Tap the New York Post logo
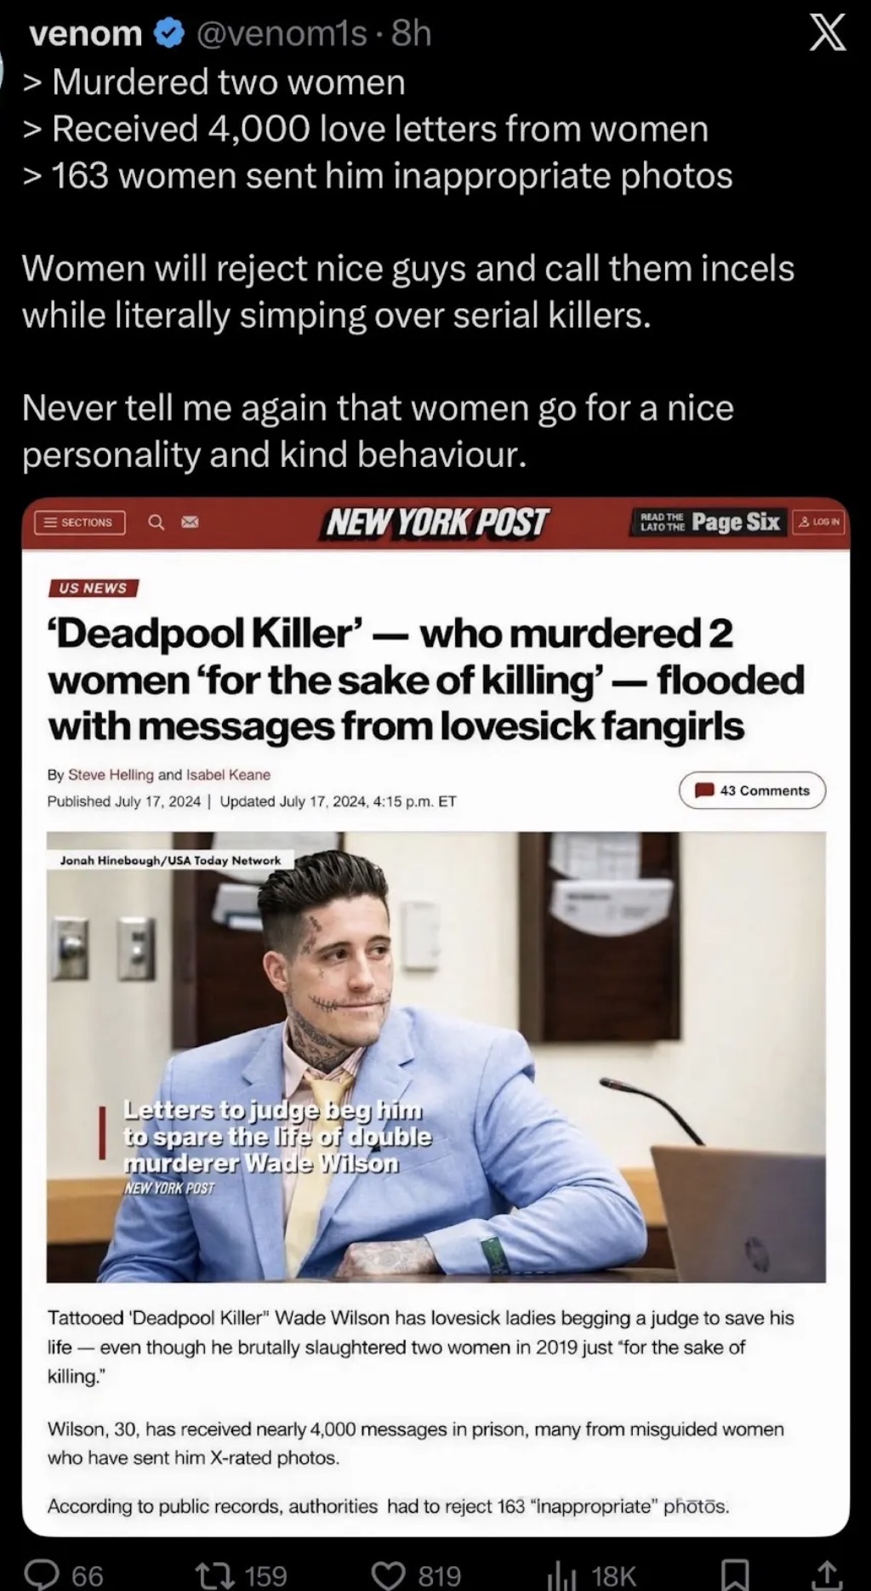This screenshot has height=1591, width=871. (437, 522)
